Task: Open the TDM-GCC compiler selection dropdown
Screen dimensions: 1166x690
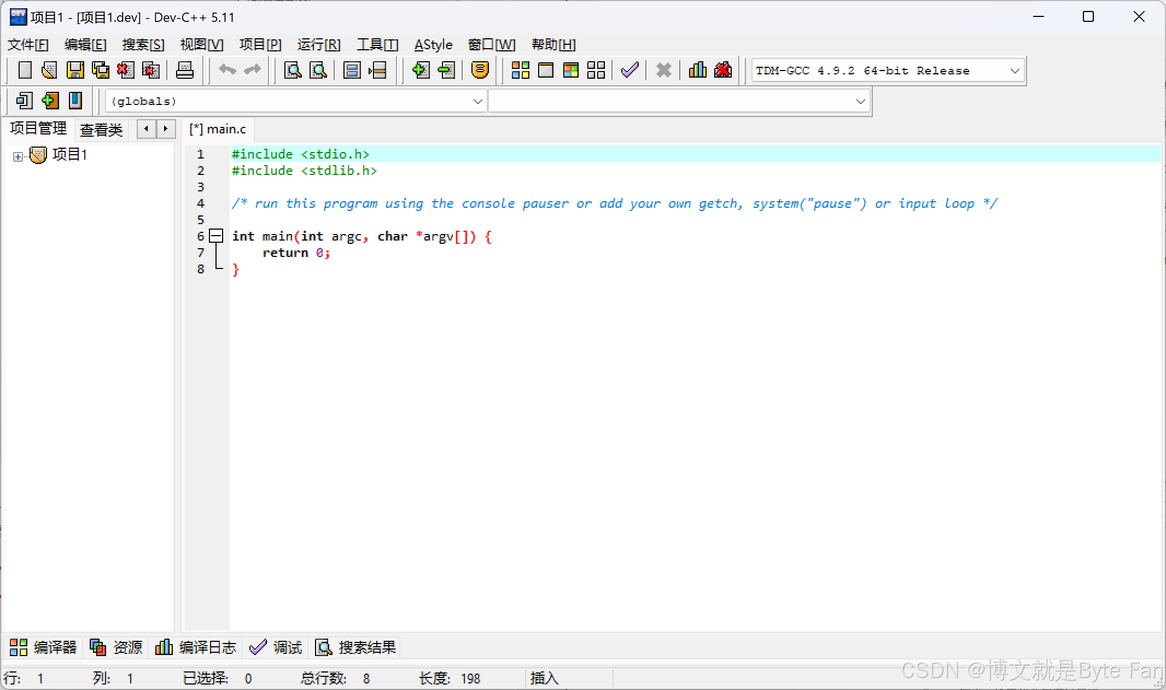Action: 1015,71
